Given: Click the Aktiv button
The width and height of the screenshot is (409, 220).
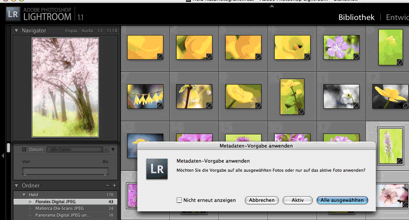Looking at the screenshot, I should [x=298, y=200].
